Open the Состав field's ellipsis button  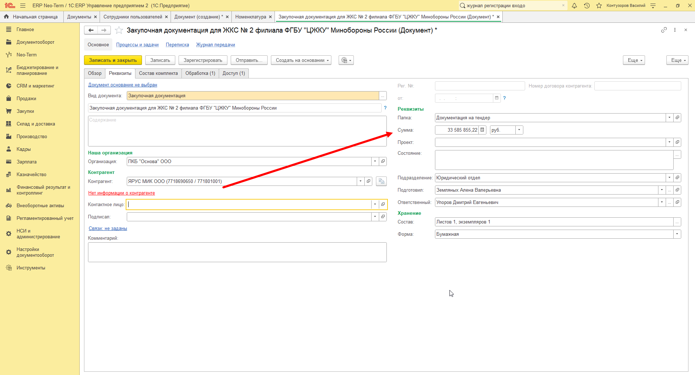click(x=677, y=222)
